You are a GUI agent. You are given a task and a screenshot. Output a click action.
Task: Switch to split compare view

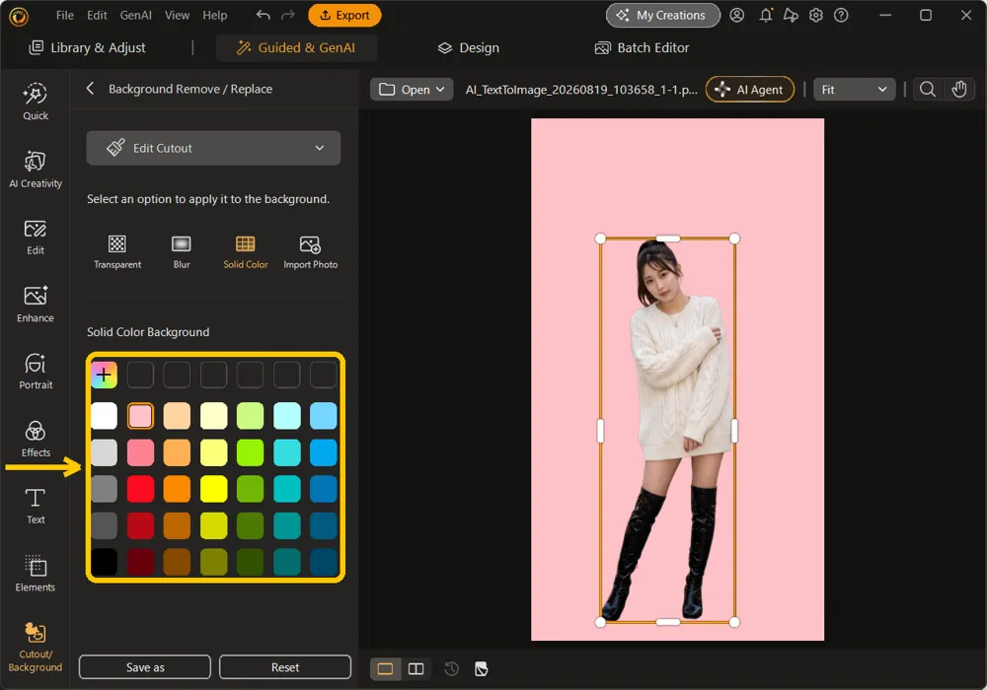tap(417, 668)
